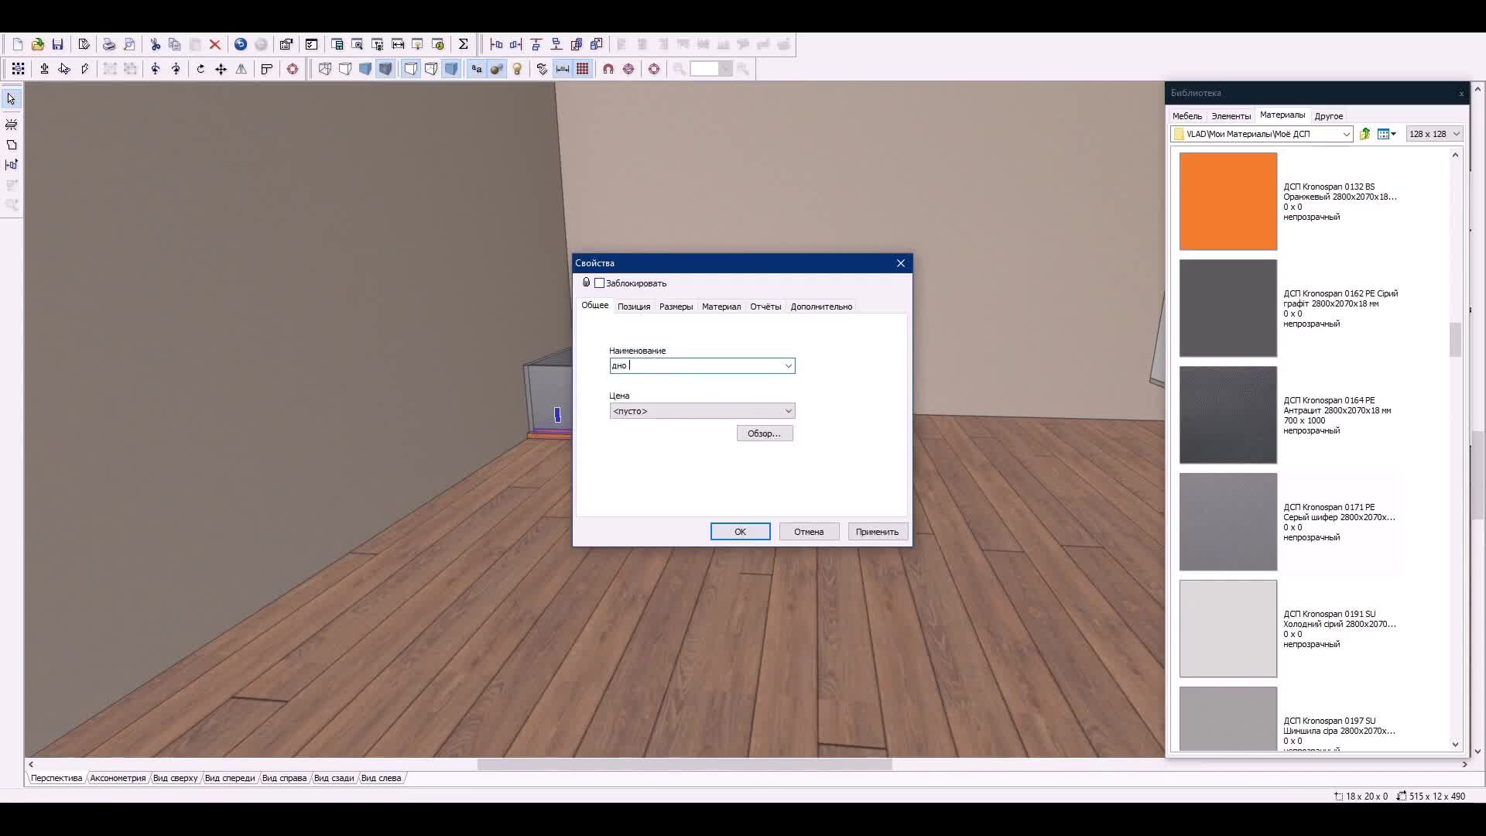Switch to Вид сверху view tab
Viewport: 1486px width, 836px height.
click(x=175, y=778)
